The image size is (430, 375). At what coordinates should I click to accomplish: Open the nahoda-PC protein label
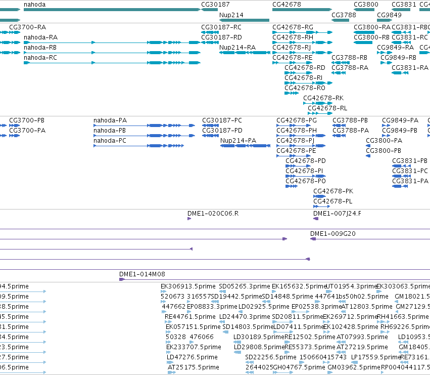[110, 141]
